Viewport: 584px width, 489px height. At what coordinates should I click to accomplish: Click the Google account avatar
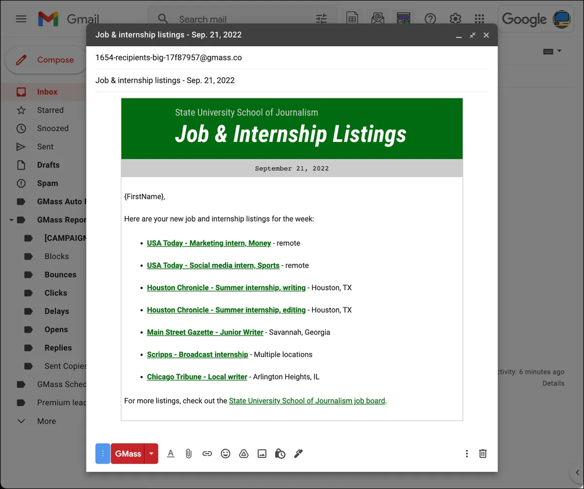click(562, 19)
